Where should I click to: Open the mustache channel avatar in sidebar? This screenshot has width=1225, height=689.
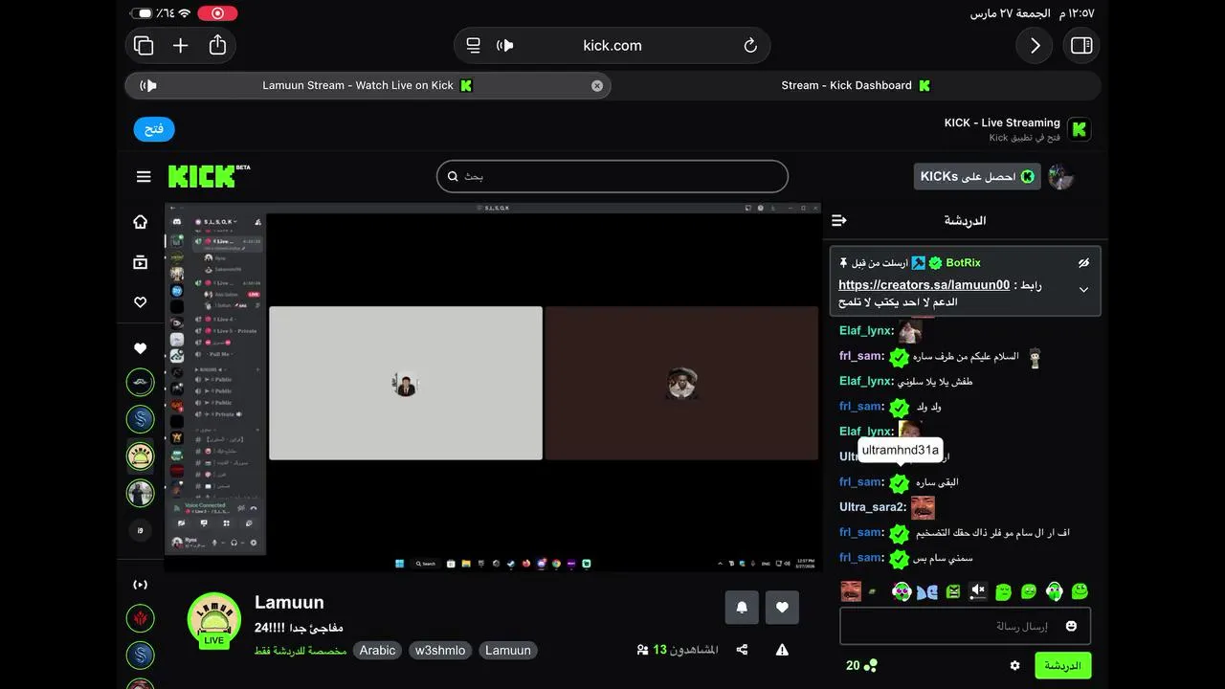pyautogui.click(x=141, y=383)
